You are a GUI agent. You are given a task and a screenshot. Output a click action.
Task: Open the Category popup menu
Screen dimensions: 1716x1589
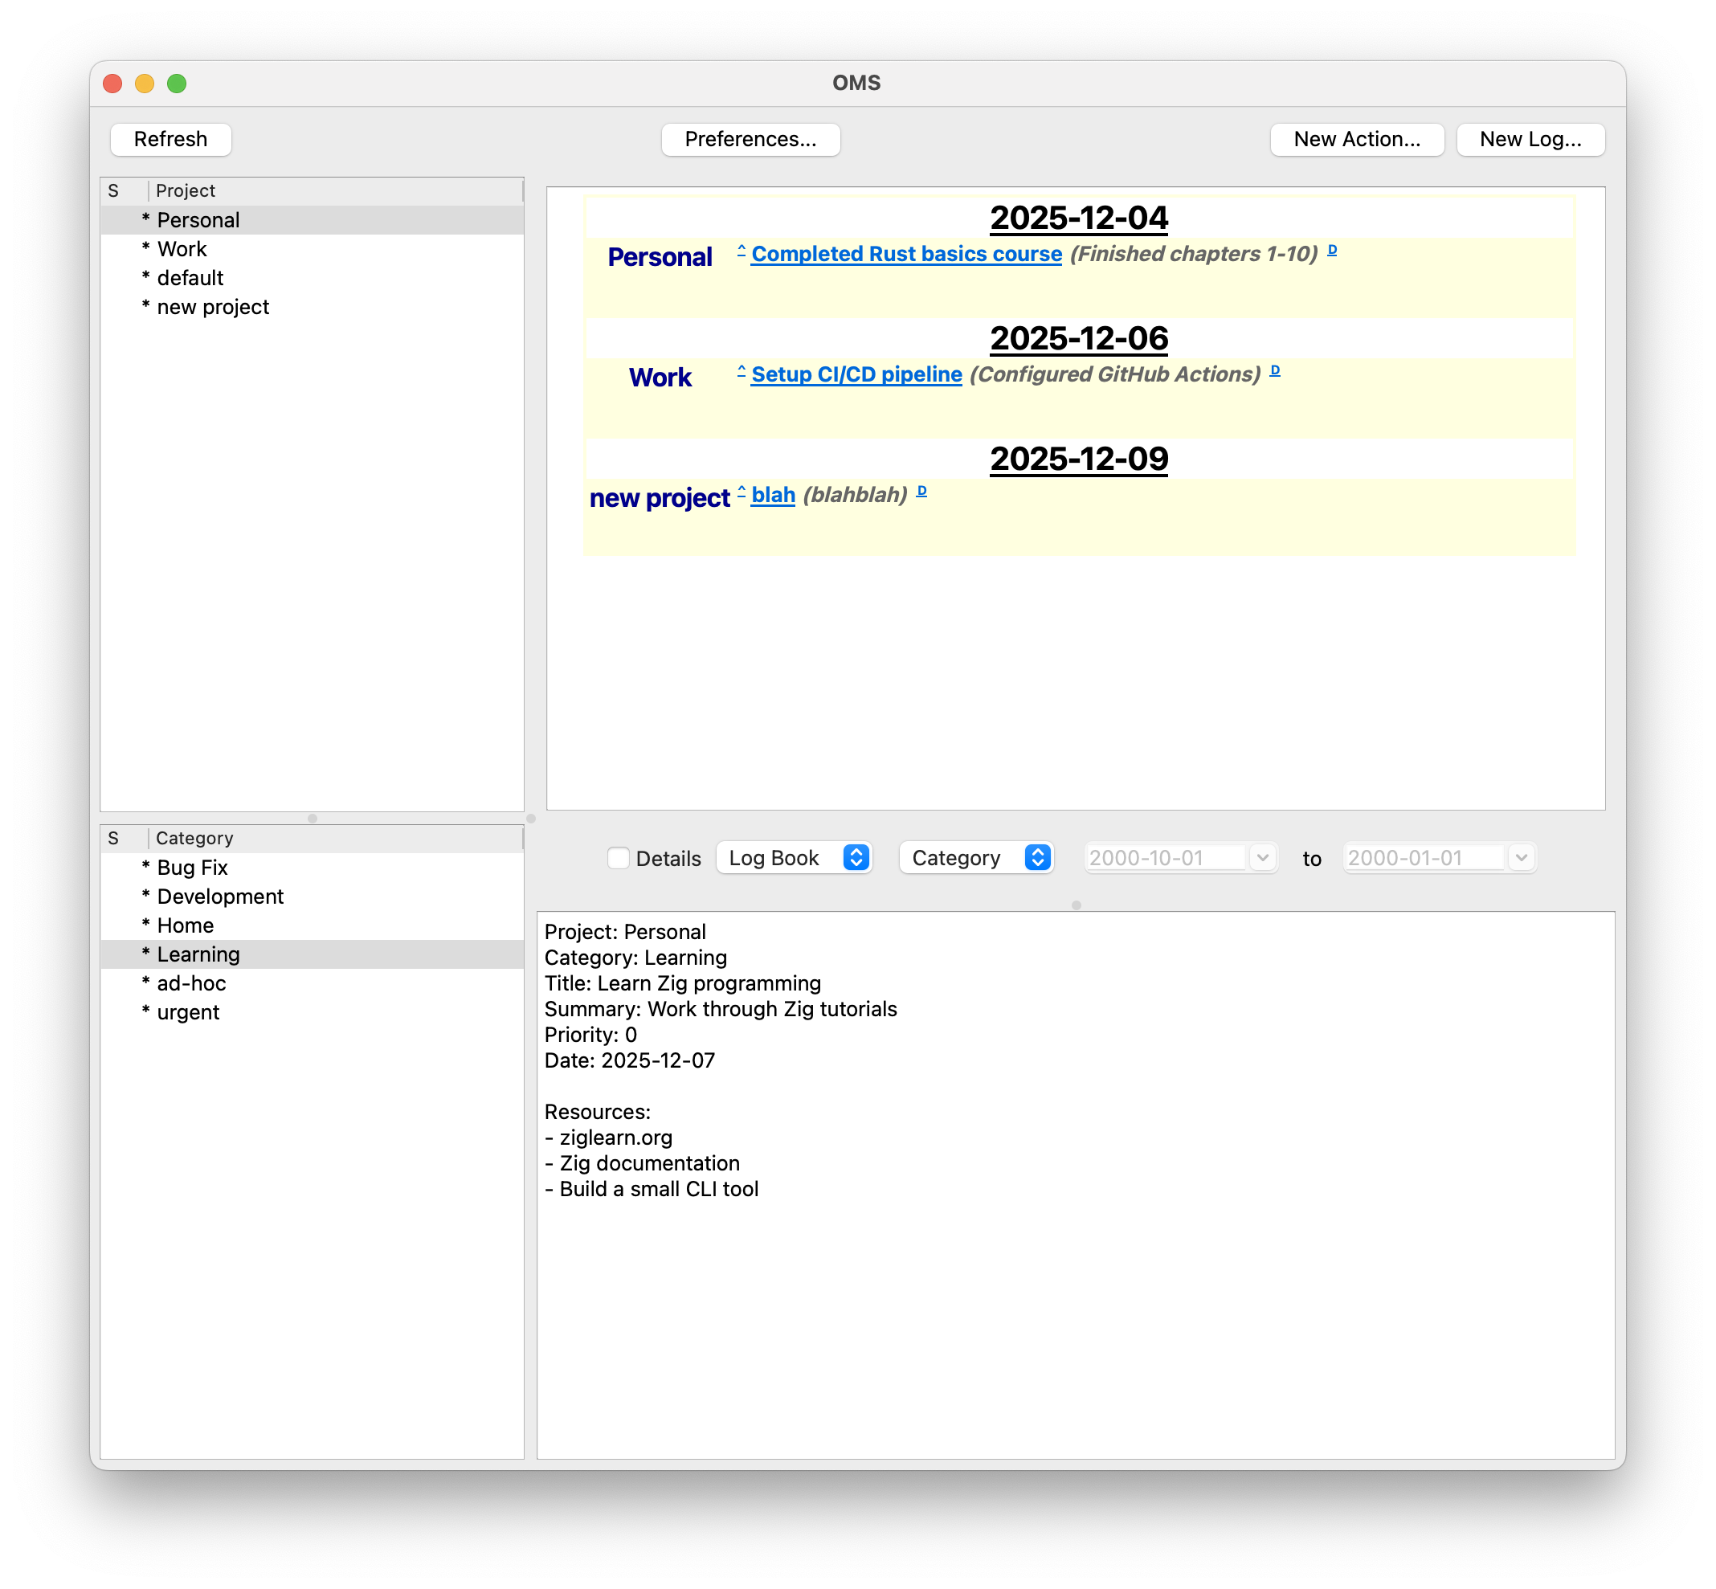[976, 858]
